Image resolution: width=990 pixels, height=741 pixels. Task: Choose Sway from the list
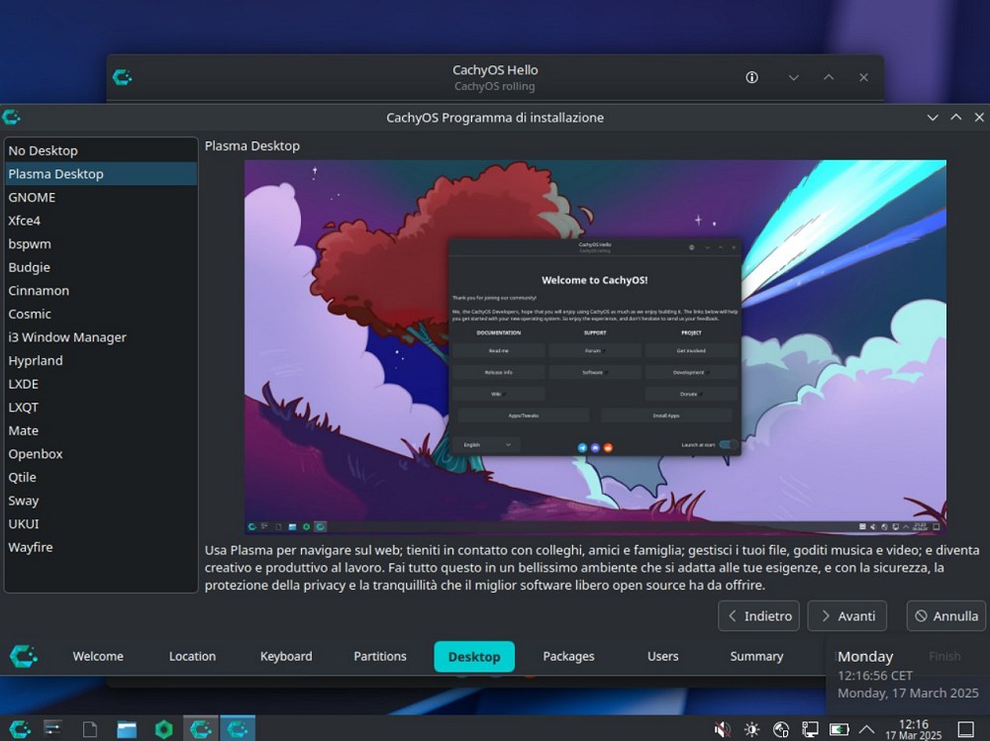[101, 502]
